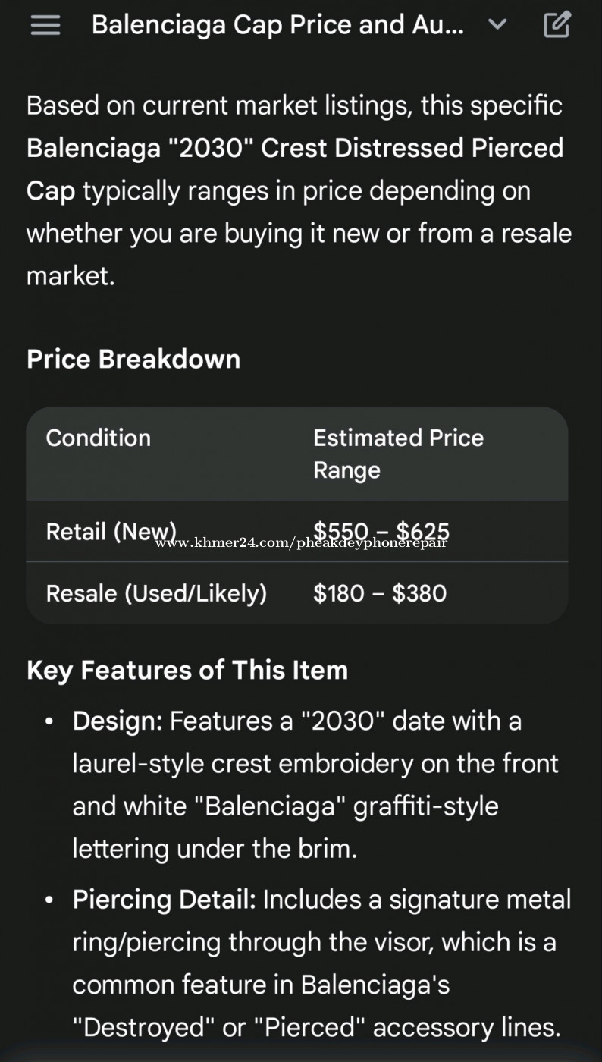The image size is (602, 1062).
Task: Tap the "Balenciaga Cap Price and Au..." title
Action: point(277,25)
